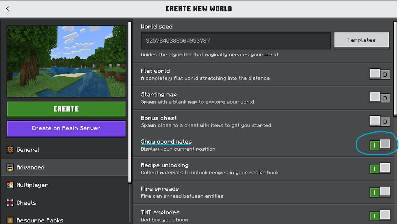
Task: Select the Multiplayer section icon
Action: (11, 185)
